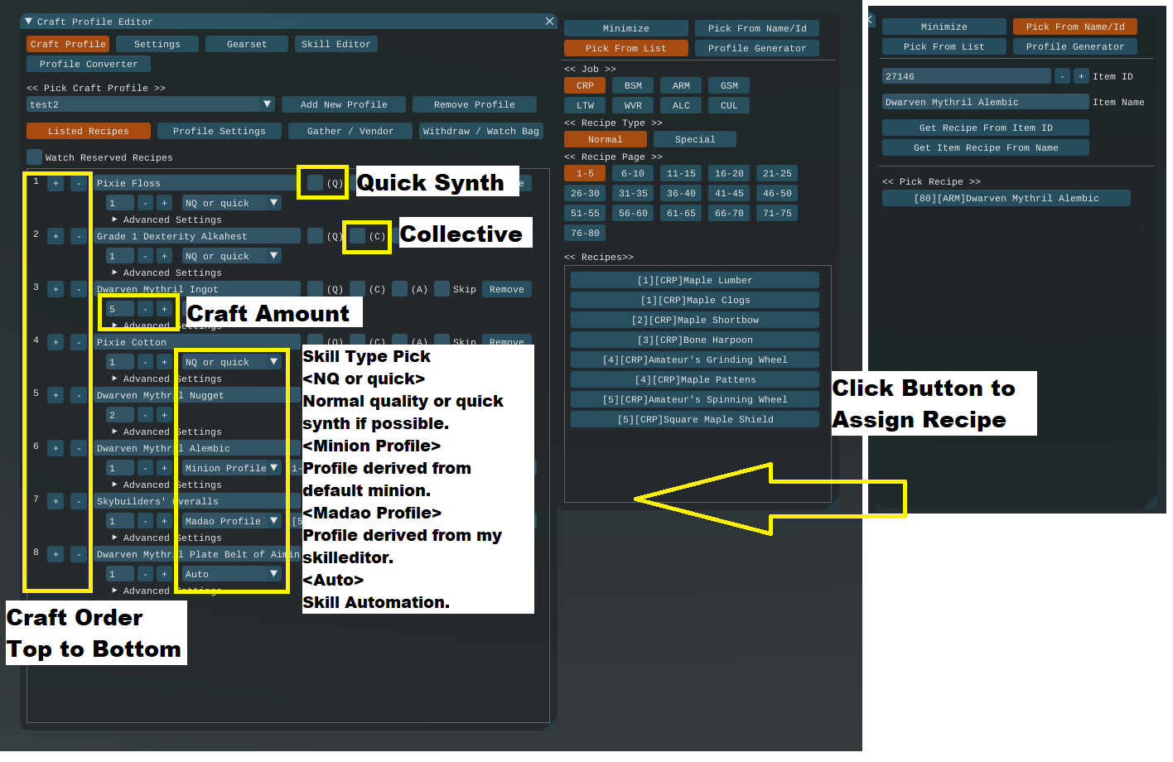Click the Item Name input field
The image size is (1173, 762).
[985, 102]
